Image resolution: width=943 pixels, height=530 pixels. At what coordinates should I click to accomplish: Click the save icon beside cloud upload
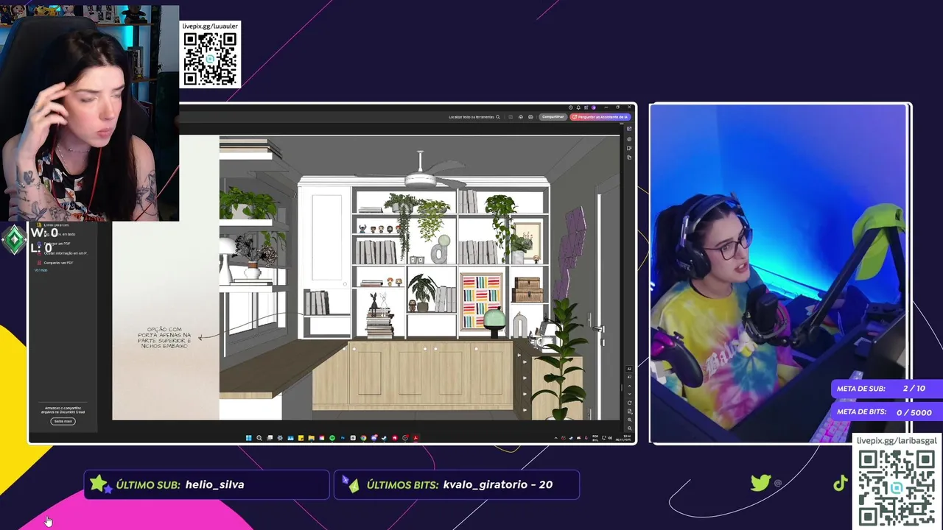point(511,117)
